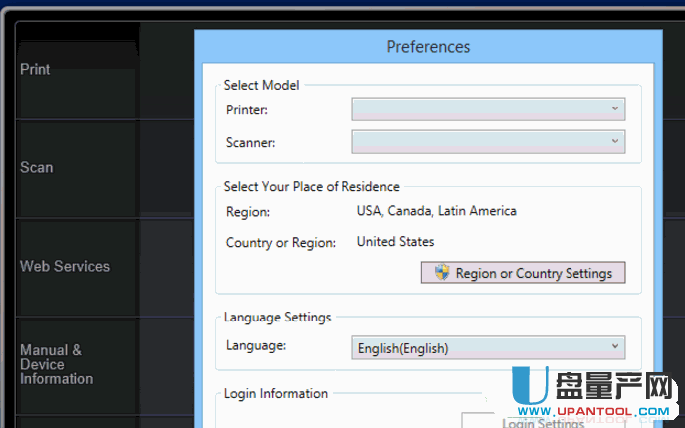Click the Region or Country Settings button
Image resolution: width=685 pixels, height=428 pixels.
[x=524, y=273]
